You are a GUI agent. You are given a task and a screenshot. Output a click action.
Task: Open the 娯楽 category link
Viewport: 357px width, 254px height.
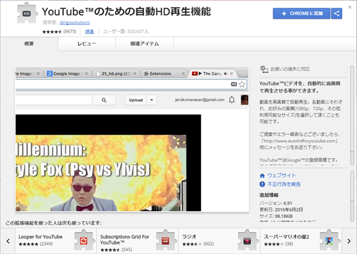point(90,32)
